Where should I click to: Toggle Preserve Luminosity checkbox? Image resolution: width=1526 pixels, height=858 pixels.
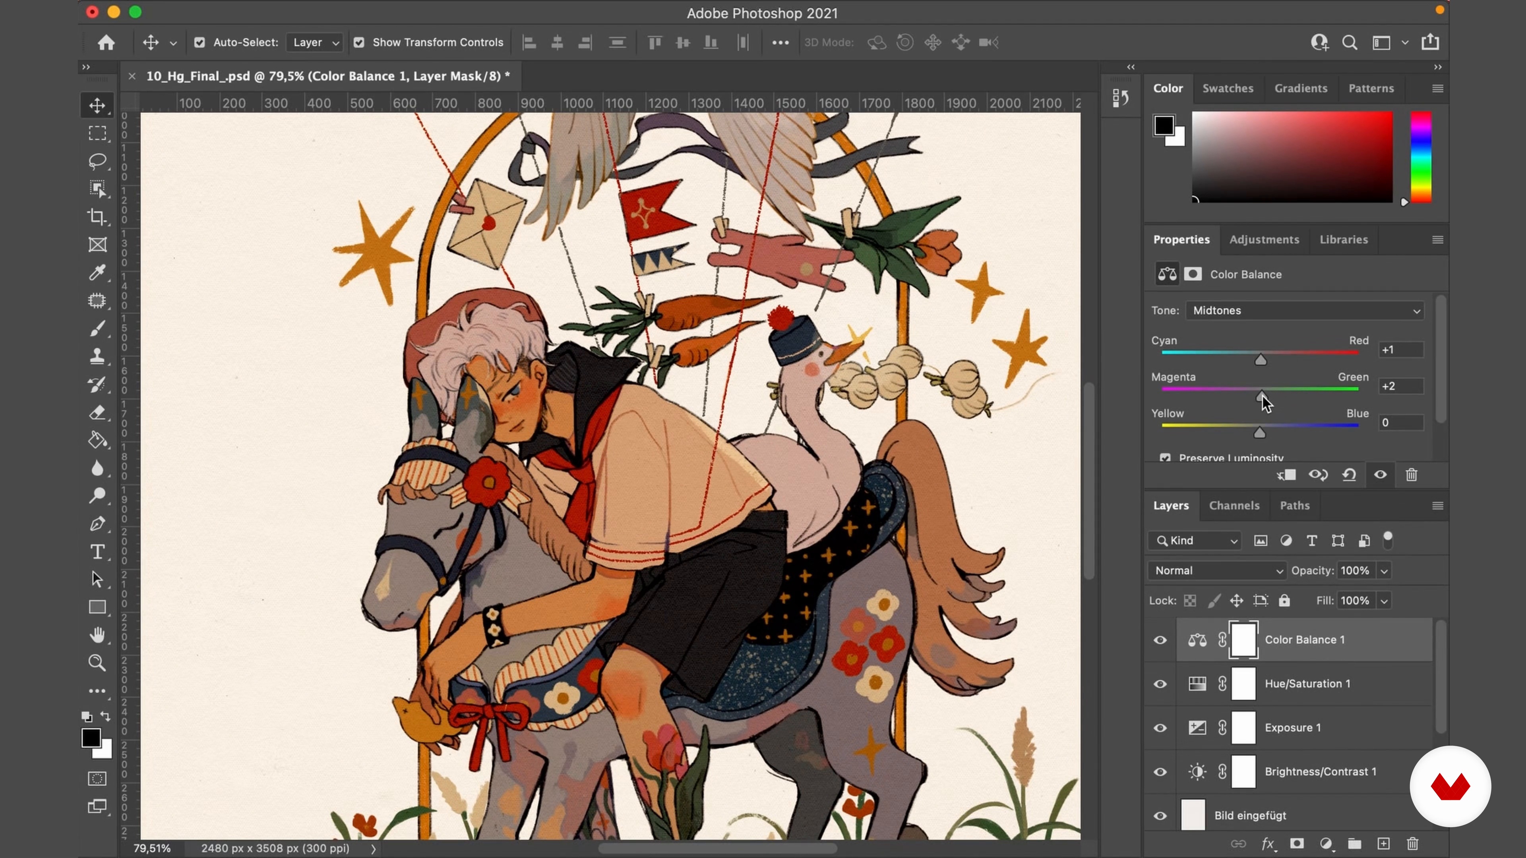coord(1165,458)
